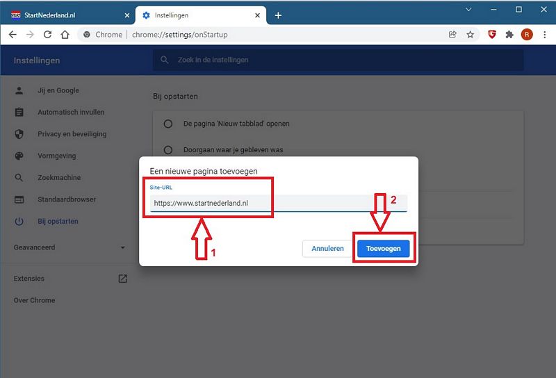The width and height of the screenshot is (556, 378).
Task: Click the clipboard icon for Automatisch invullen
Action: (x=19, y=112)
